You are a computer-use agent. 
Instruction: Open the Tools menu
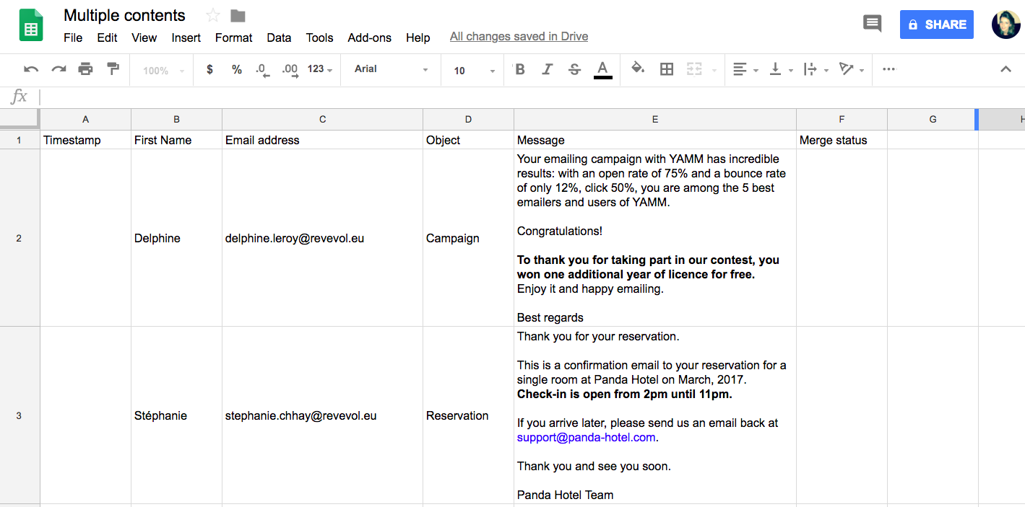pyautogui.click(x=319, y=38)
